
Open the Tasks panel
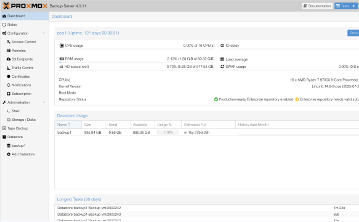coord(346,6)
